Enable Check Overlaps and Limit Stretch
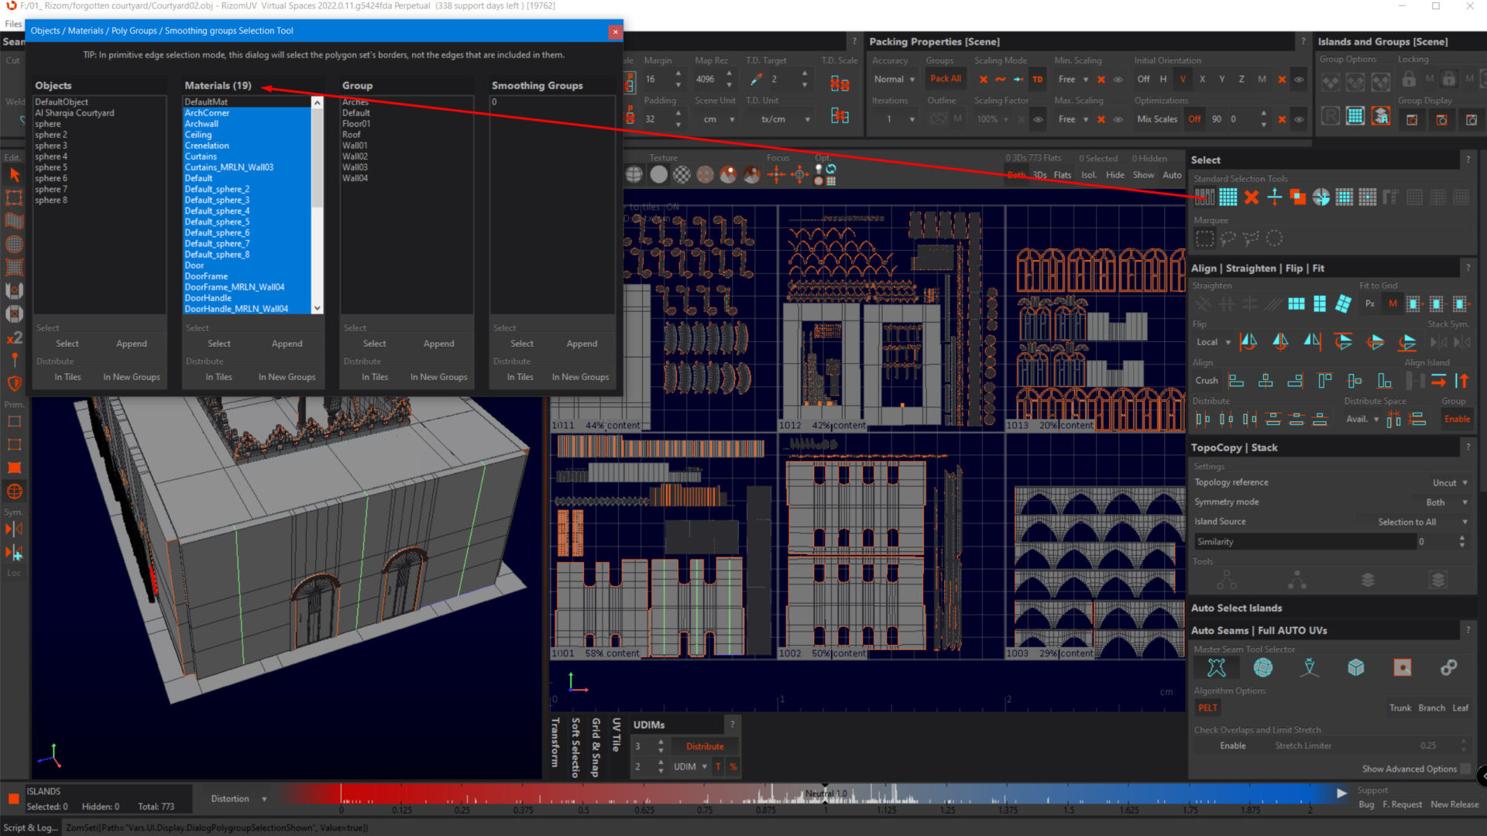This screenshot has width=1487, height=836. point(1232,745)
